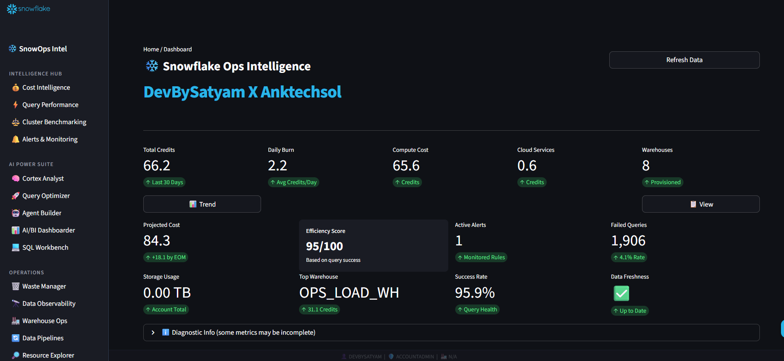The image size is (784, 361).
Task: Go to SQL Workbench
Action: coord(45,248)
